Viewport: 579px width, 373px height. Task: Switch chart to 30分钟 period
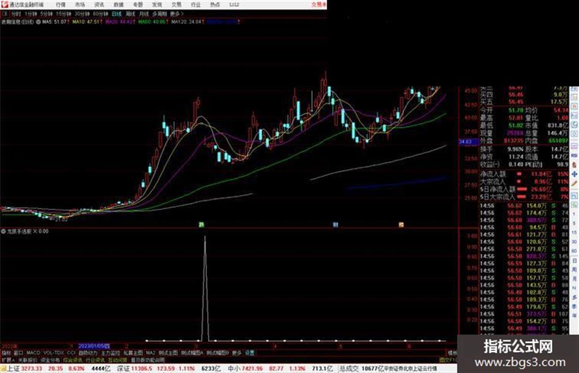(x=82, y=13)
